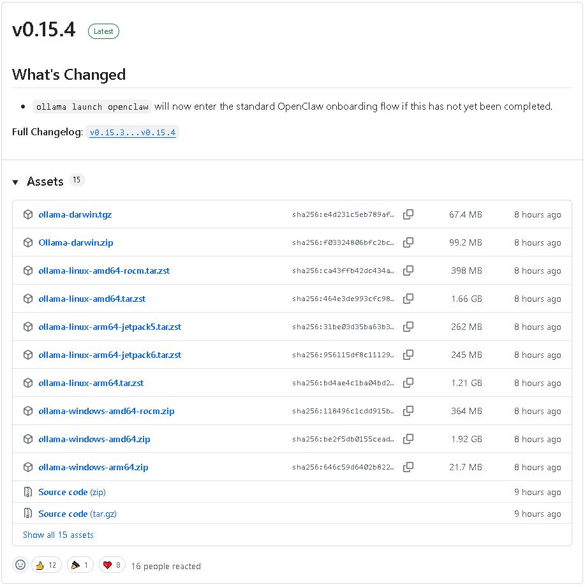Screen dimensions: 585x587
Task: Show all 15 assets
Action: pyautogui.click(x=58, y=535)
